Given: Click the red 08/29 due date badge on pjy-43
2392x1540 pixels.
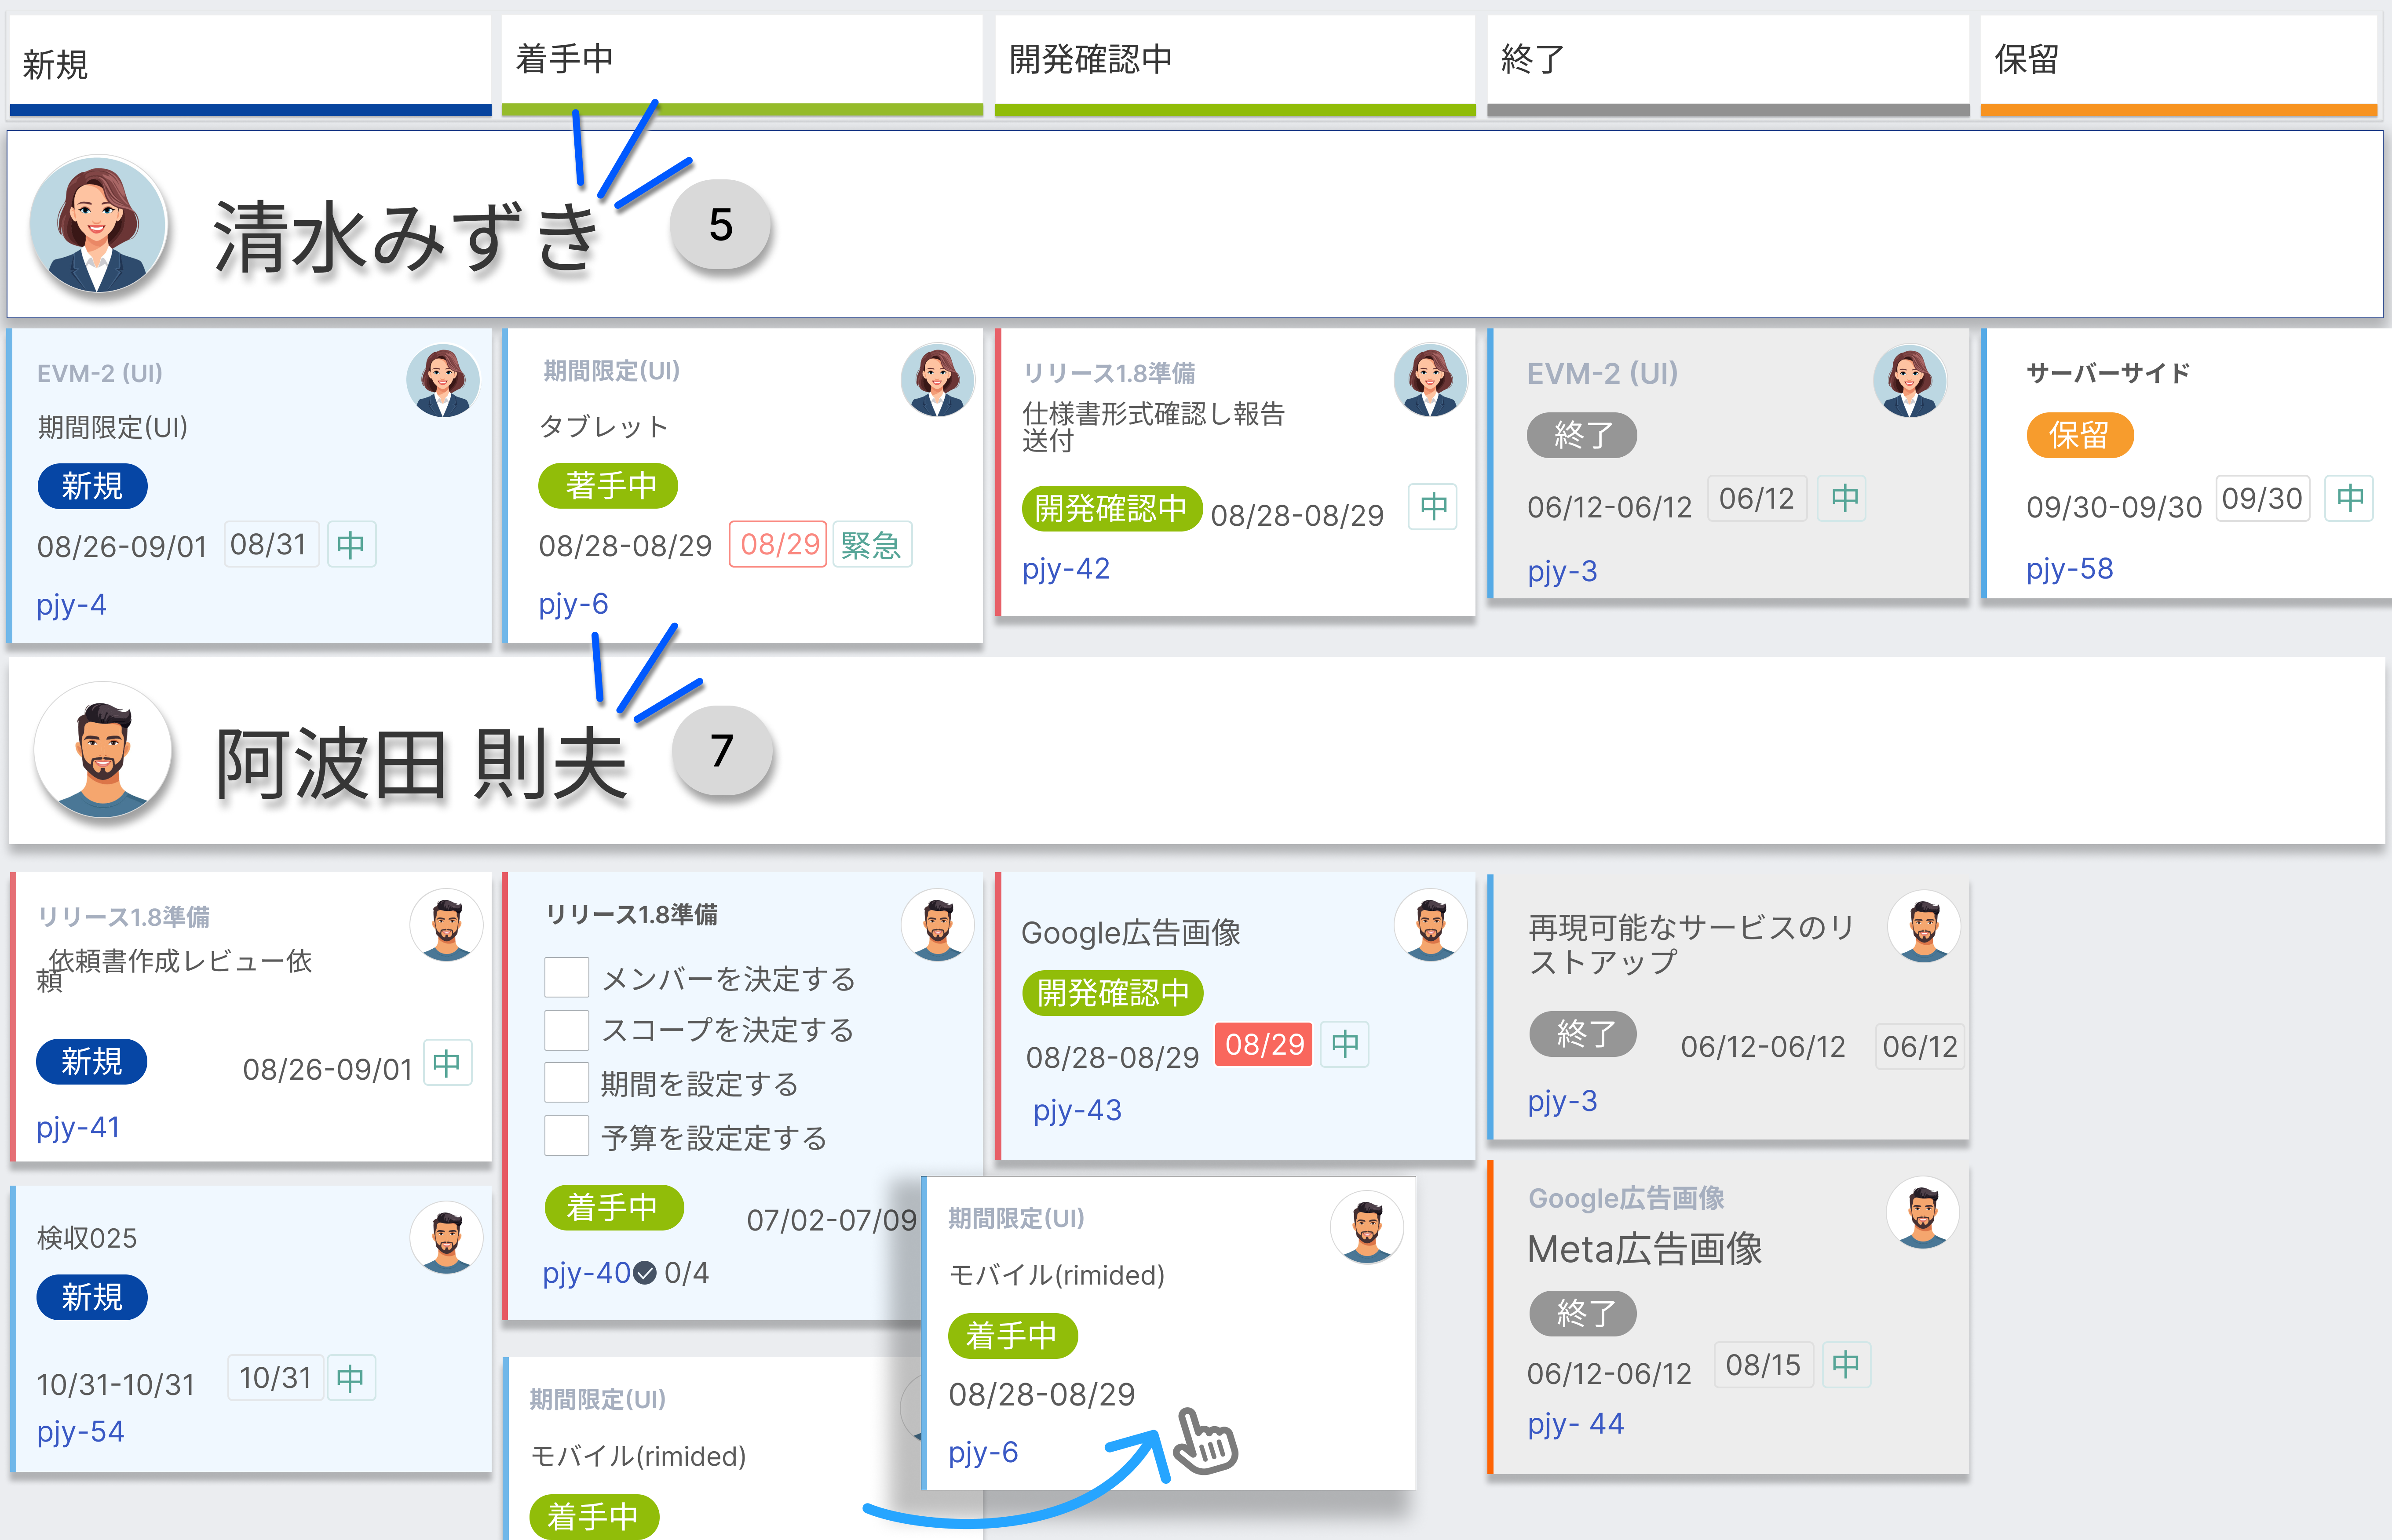Looking at the screenshot, I should [x=1264, y=1044].
